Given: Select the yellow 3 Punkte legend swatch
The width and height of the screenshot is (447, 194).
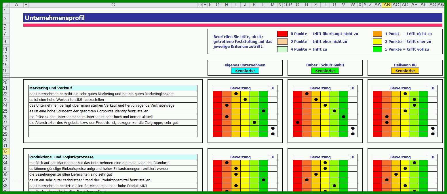Looking at the screenshot, I should pyautogui.click(x=377, y=41).
